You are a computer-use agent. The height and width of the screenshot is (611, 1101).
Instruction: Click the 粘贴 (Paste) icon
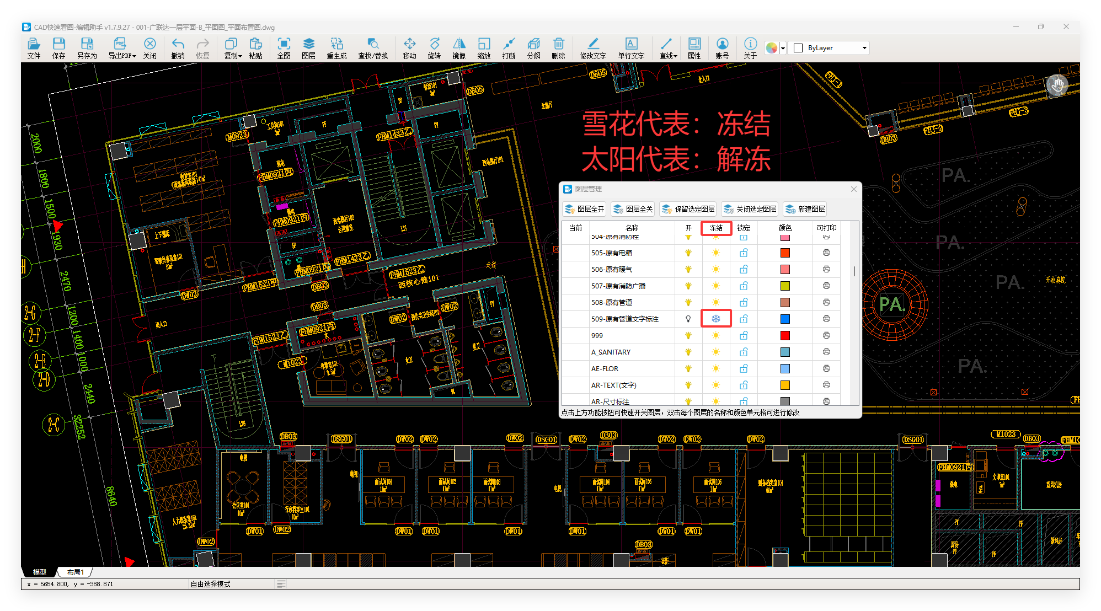click(255, 48)
